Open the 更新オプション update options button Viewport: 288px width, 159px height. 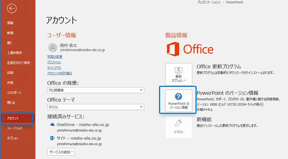click(x=179, y=74)
